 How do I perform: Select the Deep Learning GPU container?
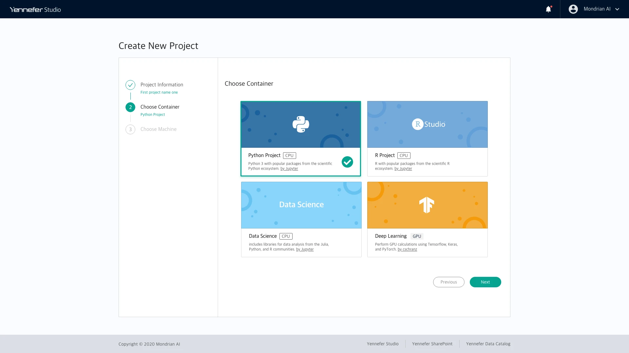click(x=391, y=236)
